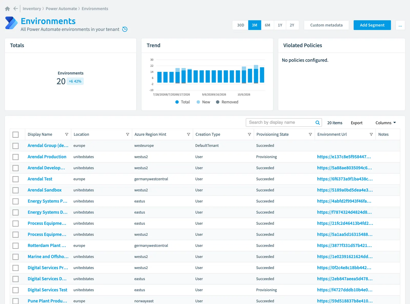Click the +6 42% change badge
The width and height of the screenshot is (410, 304).
pos(75,81)
